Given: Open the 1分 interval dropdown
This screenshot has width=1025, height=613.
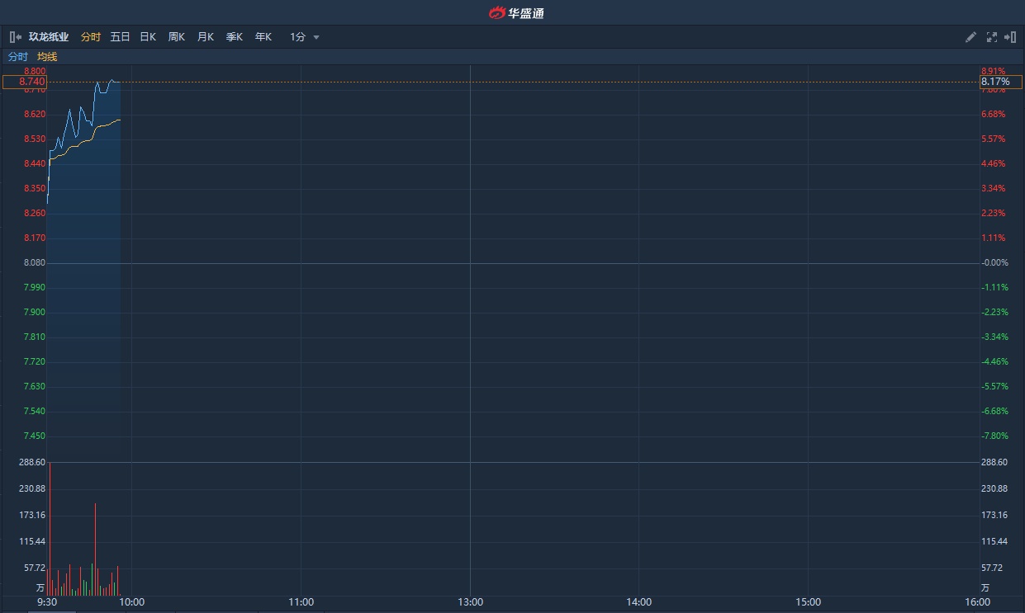Looking at the screenshot, I should pos(298,37).
